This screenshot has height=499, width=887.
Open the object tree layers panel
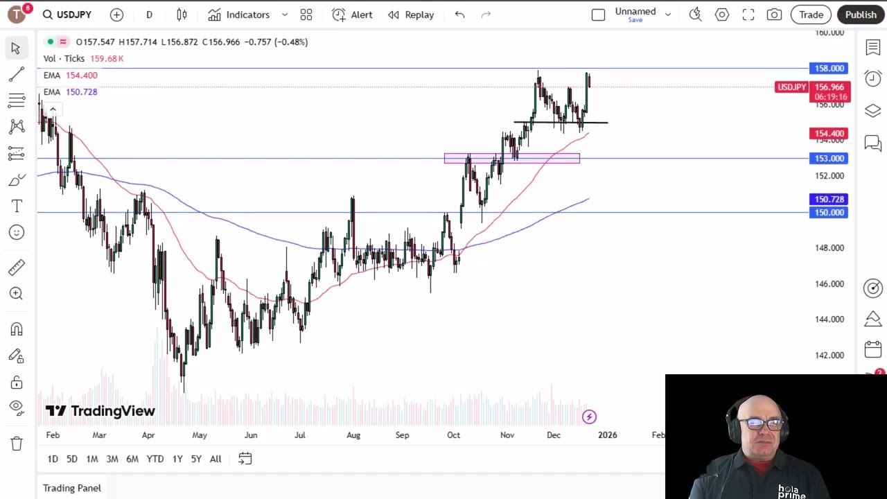point(872,111)
